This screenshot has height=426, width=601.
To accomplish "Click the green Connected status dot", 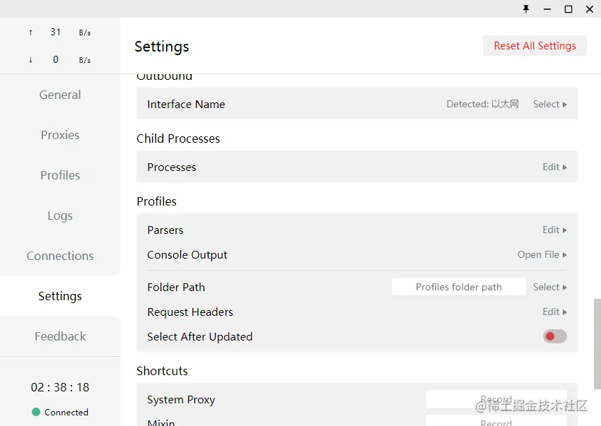I will [x=36, y=412].
